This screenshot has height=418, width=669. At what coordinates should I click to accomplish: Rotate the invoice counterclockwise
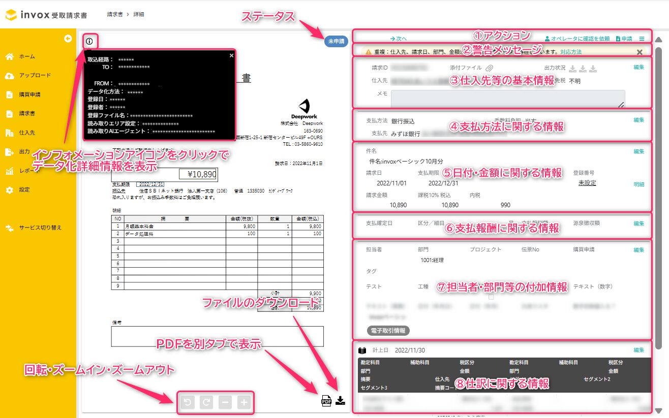pos(188,403)
